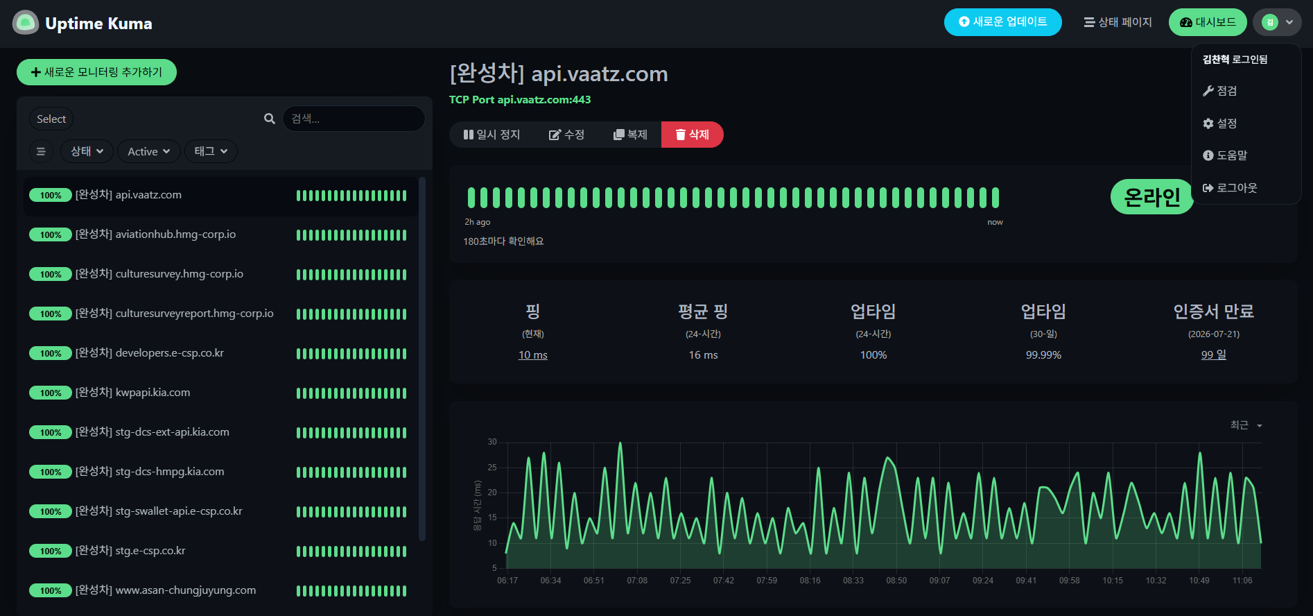Focus the 검색 search input field
1313x616 pixels.
coord(354,119)
